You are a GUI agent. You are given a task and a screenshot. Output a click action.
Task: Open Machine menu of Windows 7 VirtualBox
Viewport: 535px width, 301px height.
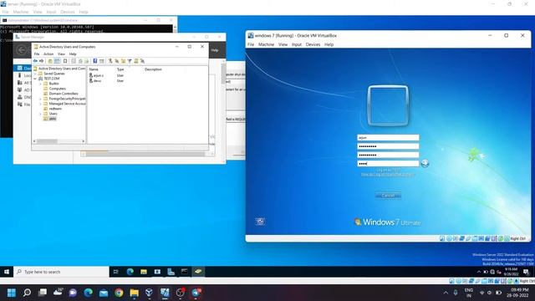coord(266,44)
